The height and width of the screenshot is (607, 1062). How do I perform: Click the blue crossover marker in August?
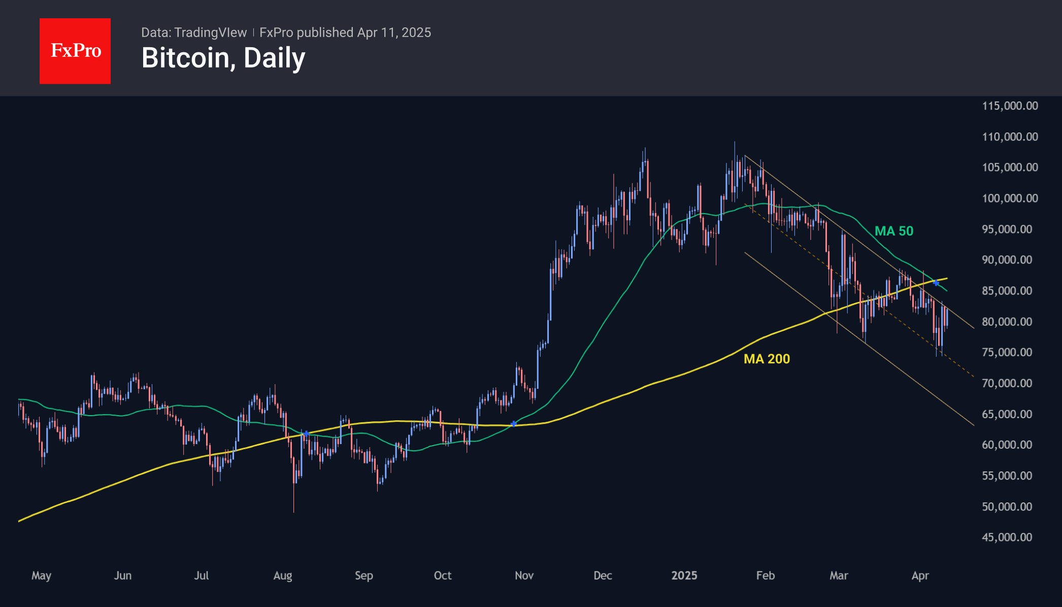point(306,434)
